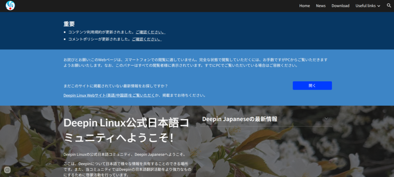Open ご確認ください link for コメントポリシー

point(147,39)
